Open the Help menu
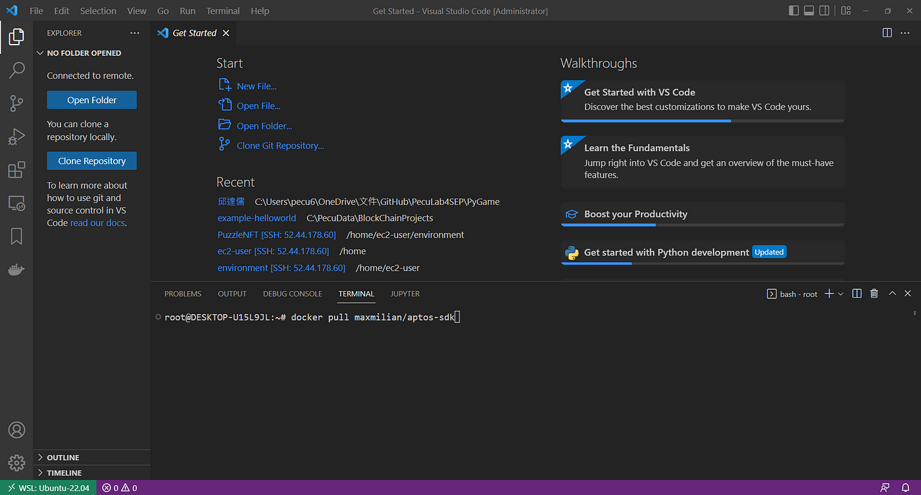 pos(260,11)
